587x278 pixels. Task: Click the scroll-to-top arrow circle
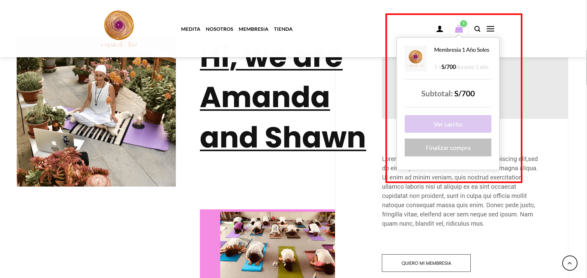[570, 263]
